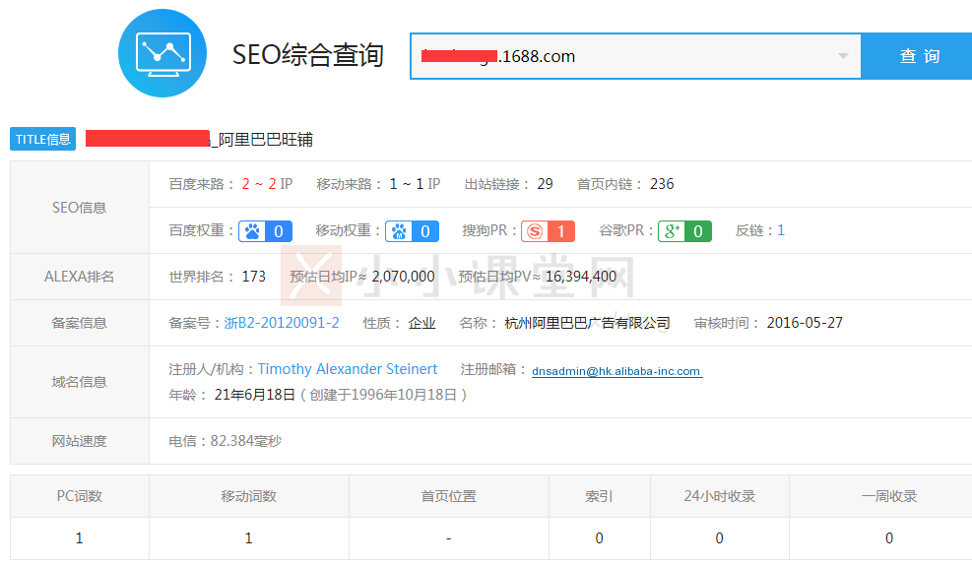The height and width of the screenshot is (565, 972).
Task: Click the 首页内链 value 236
Action: coord(662,184)
